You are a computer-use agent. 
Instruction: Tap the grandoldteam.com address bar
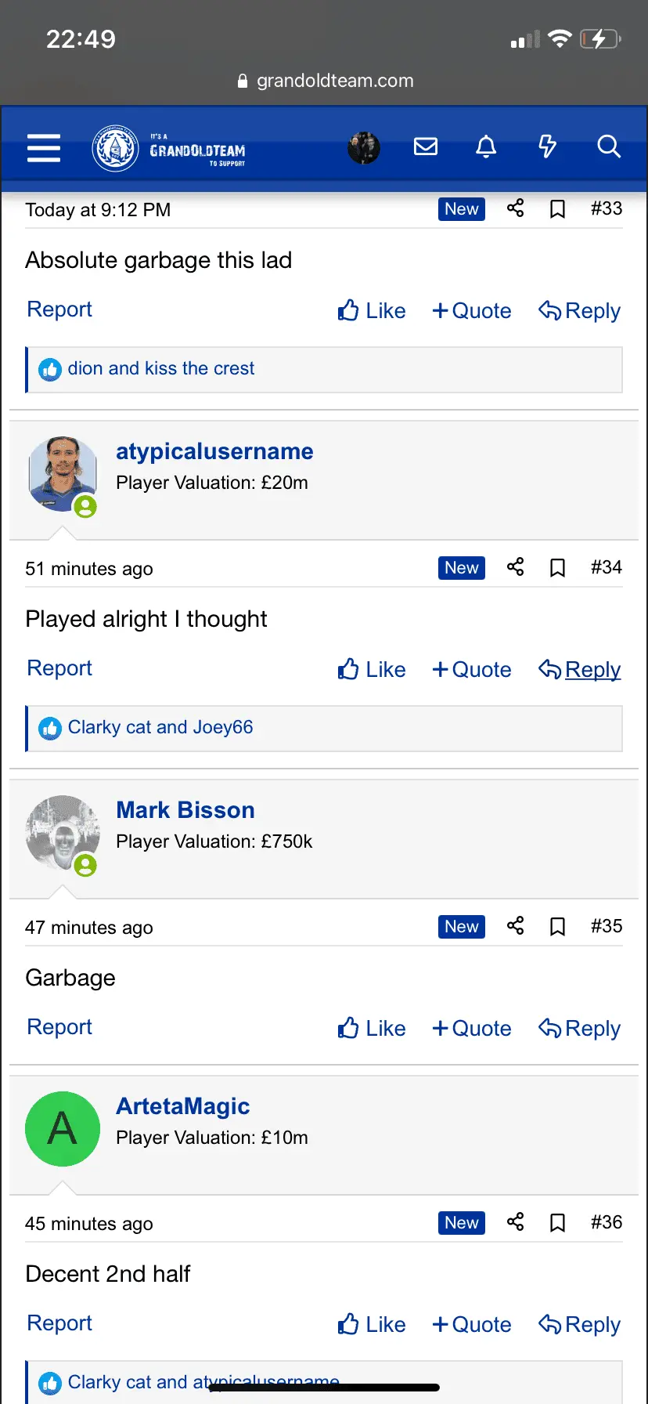(326, 81)
